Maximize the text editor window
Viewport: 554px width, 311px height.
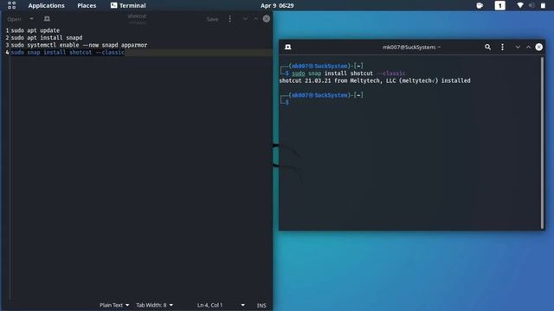click(256, 19)
